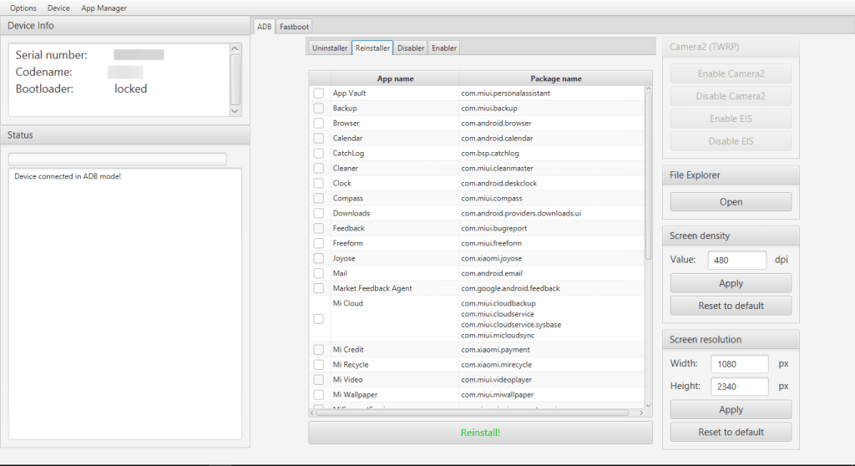The height and width of the screenshot is (466, 855).
Task: Check the App Vault checkbox
Action: (319, 94)
